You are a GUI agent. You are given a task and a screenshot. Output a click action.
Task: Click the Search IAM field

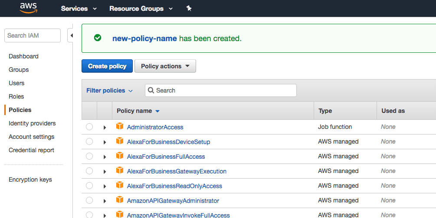click(x=33, y=35)
